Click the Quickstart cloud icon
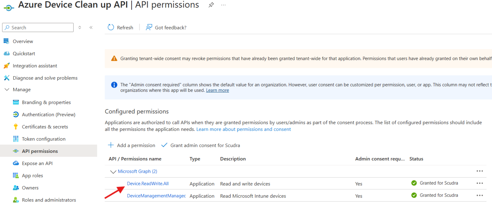The width and height of the screenshot is (492, 205). point(6,53)
